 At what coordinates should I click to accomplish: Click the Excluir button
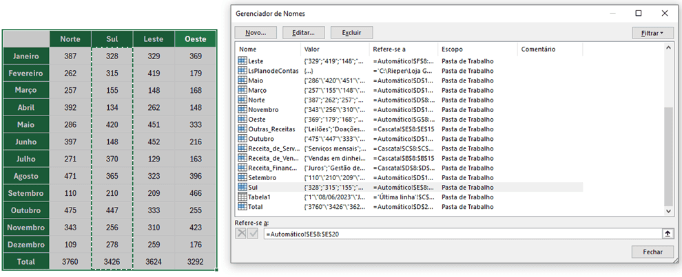tap(351, 32)
